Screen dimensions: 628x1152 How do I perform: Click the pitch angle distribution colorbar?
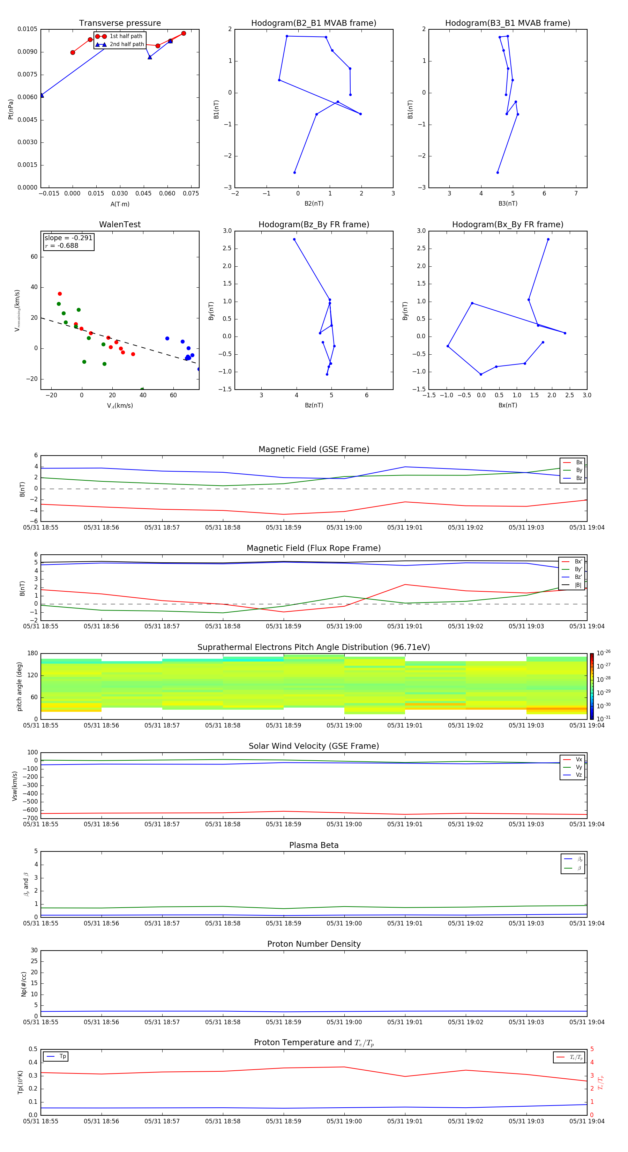pos(592,686)
